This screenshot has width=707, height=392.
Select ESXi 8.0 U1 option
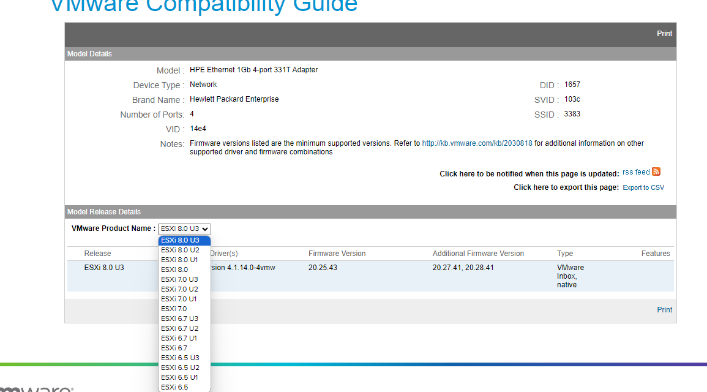point(184,260)
